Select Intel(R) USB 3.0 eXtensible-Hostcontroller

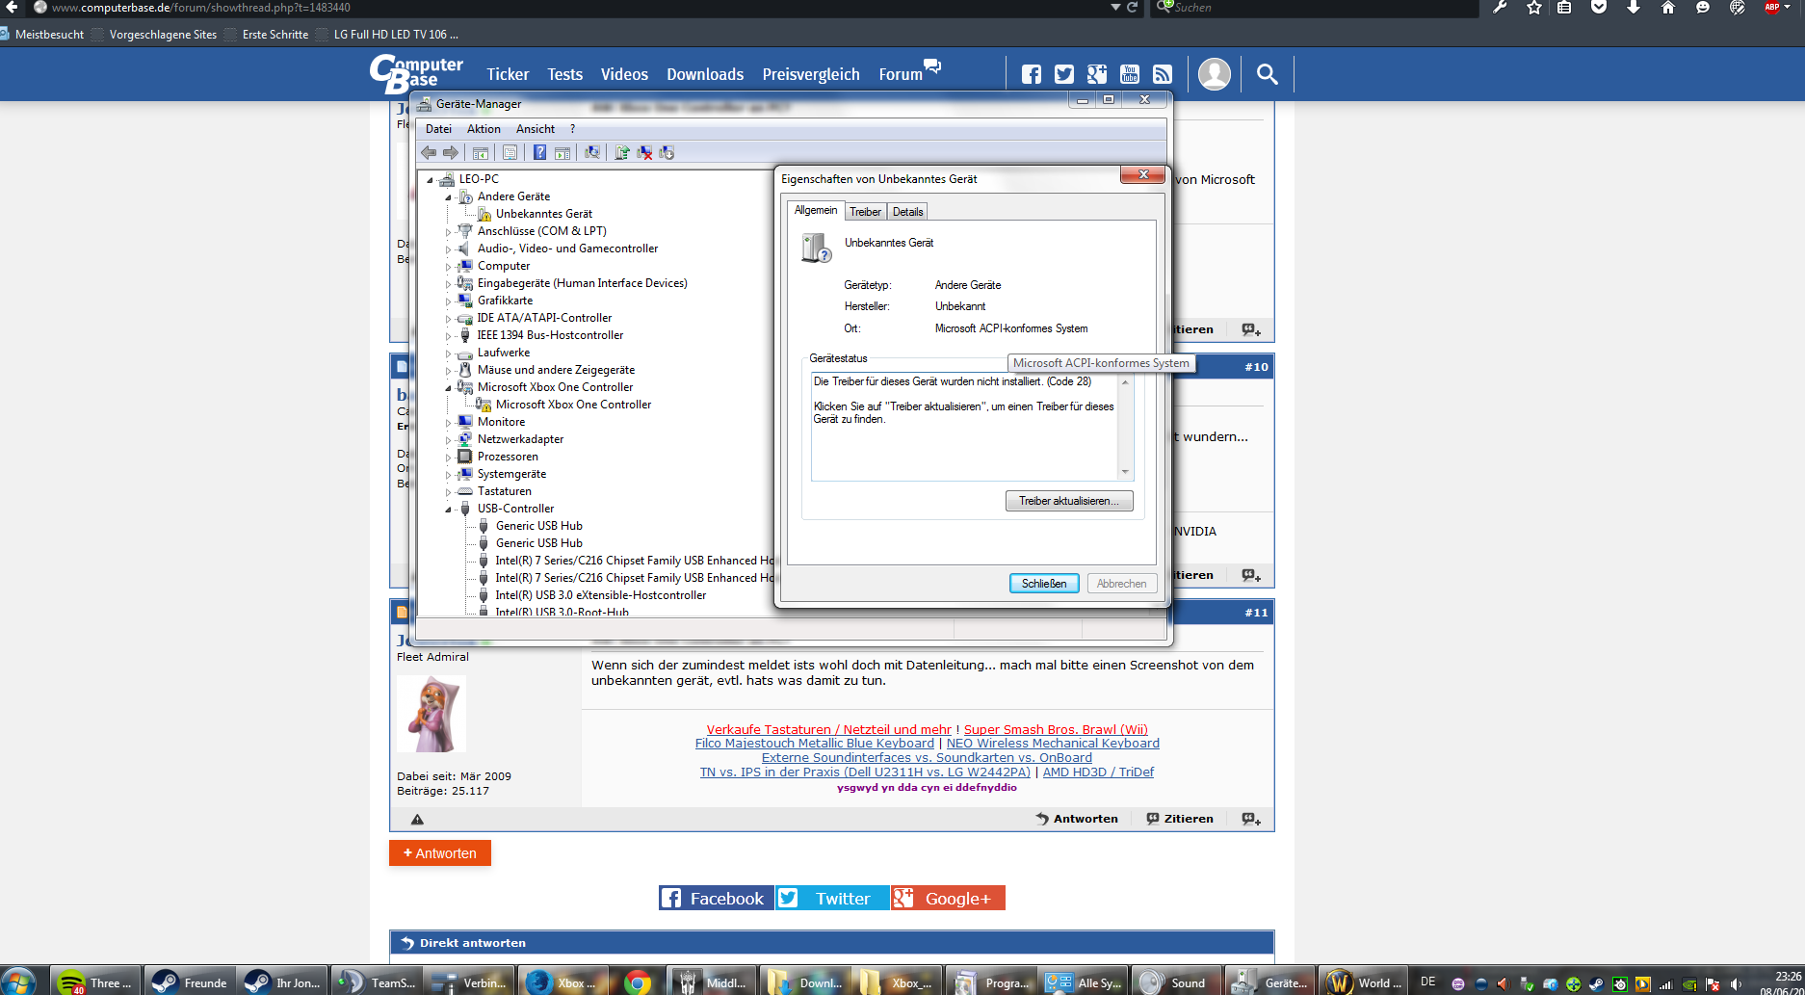(601, 595)
